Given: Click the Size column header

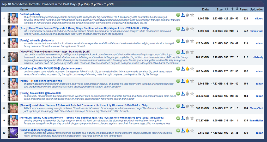Looking at the screenshot, I should click(220, 9).
